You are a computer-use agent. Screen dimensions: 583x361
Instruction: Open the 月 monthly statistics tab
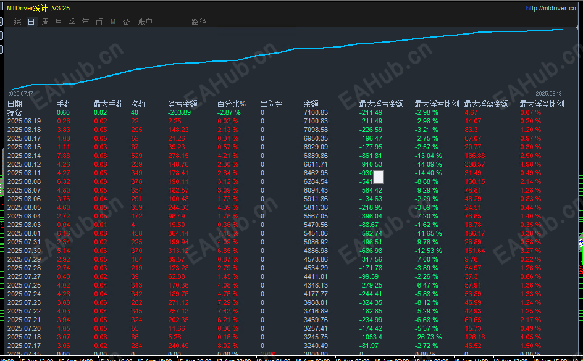tap(59, 22)
